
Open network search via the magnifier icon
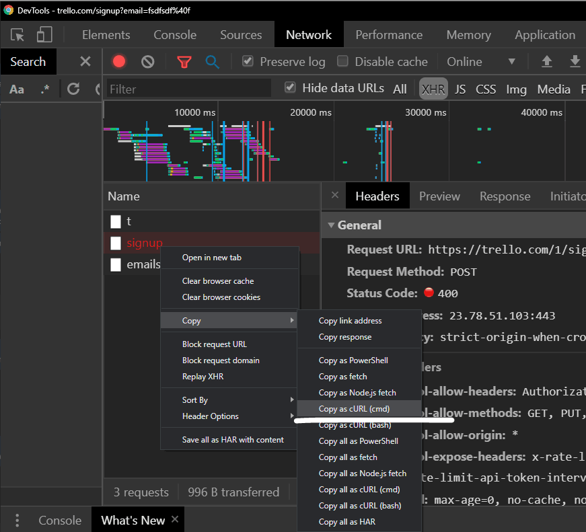[x=212, y=62]
